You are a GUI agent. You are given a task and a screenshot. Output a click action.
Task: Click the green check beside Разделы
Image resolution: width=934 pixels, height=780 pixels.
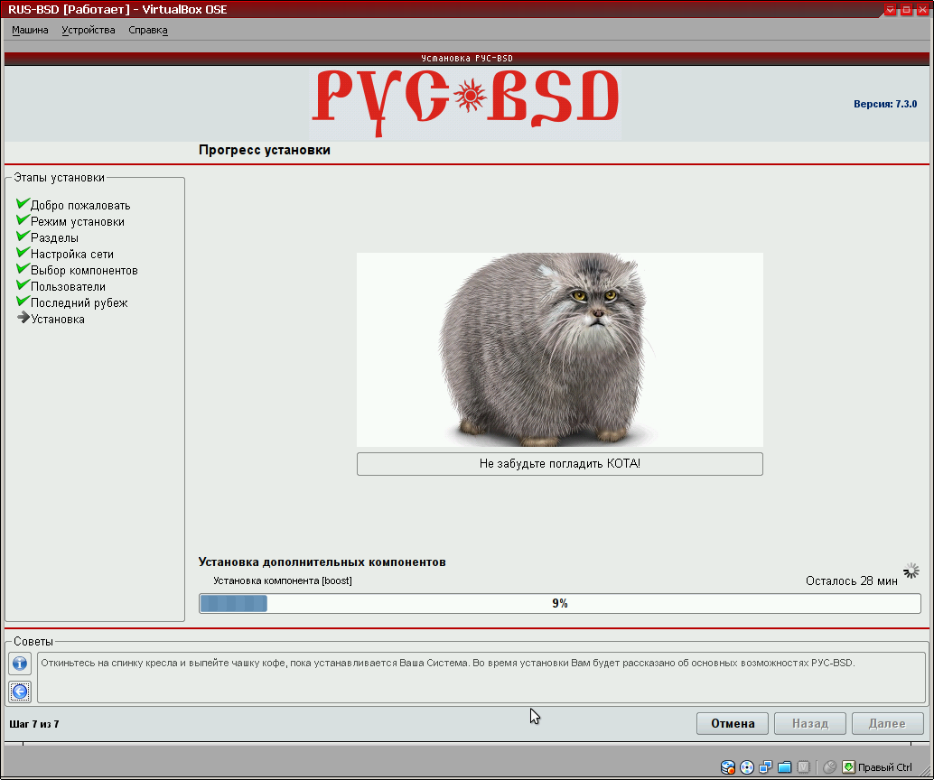click(x=23, y=236)
